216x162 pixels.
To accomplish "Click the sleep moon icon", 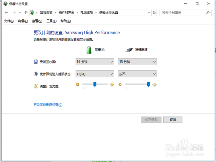I will tap(35, 74).
